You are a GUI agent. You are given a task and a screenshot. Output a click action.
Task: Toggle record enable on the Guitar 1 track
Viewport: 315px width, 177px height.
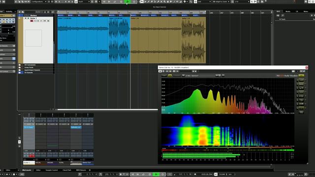[31, 21]
